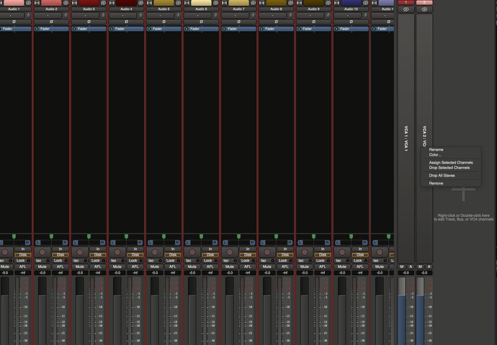Select Assign Selected Channels in context menu

coord(451,163)
